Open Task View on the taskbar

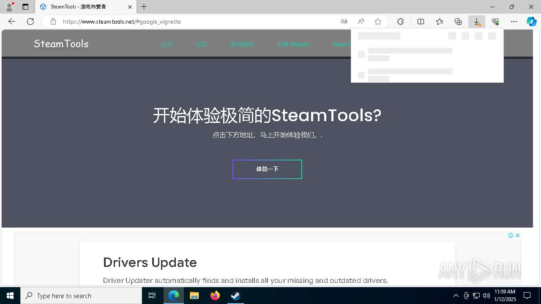click(x=152, y=296)
